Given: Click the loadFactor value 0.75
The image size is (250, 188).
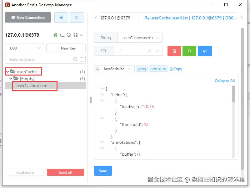Looking at the screenshot, I should click(150, 107).
